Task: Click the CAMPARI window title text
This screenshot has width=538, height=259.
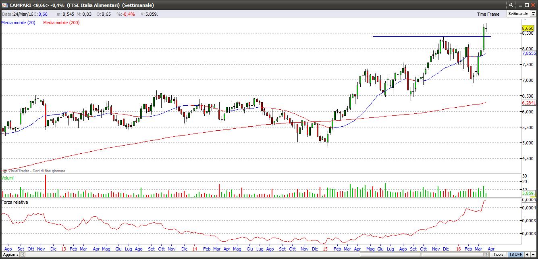Action: pos(82,5)
